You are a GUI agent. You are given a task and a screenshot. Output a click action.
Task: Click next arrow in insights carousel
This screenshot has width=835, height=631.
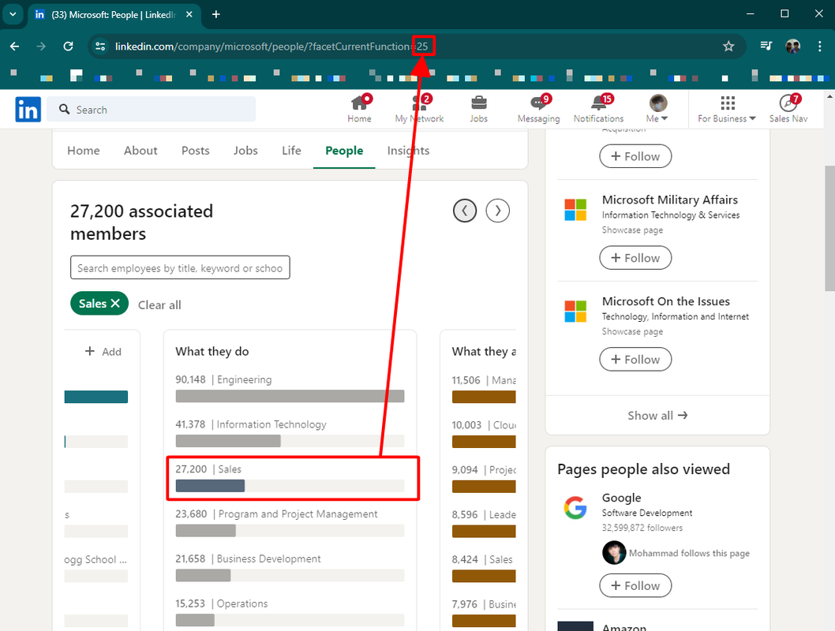[x=497, y=211]
